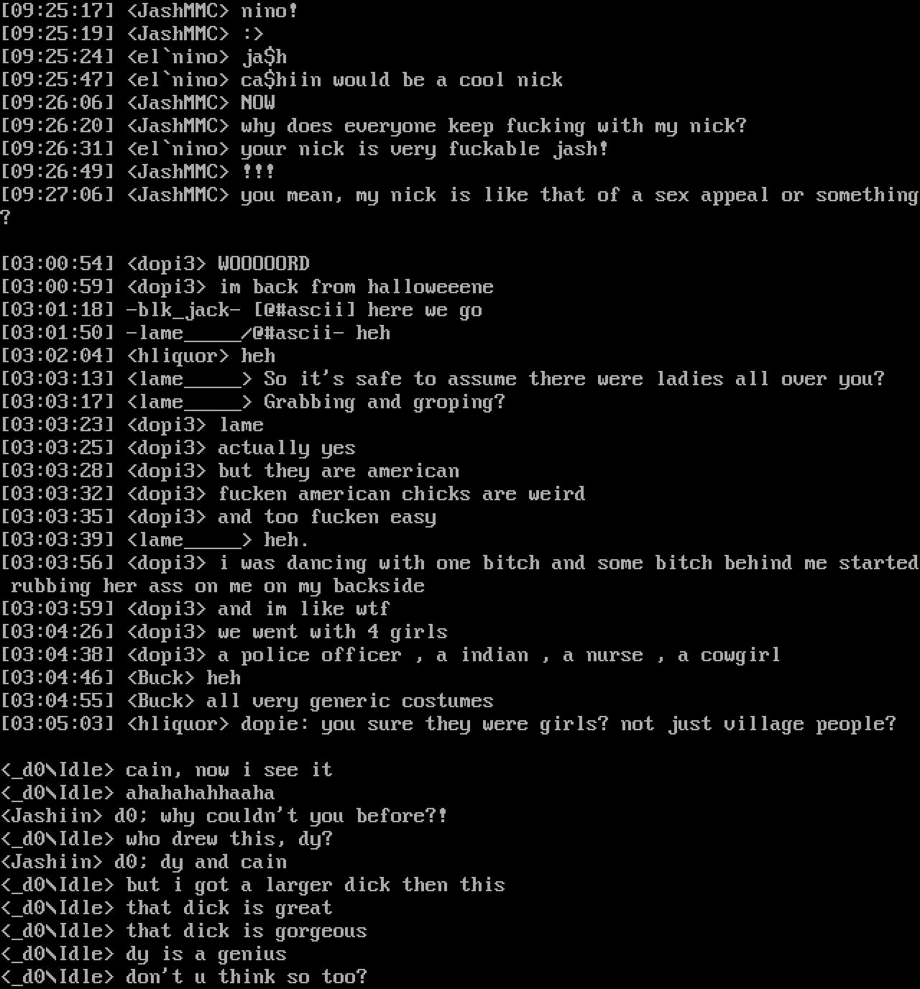Click the '!!!' message from JashMMC
Viewport: 920px width, 989px height.
258,172
